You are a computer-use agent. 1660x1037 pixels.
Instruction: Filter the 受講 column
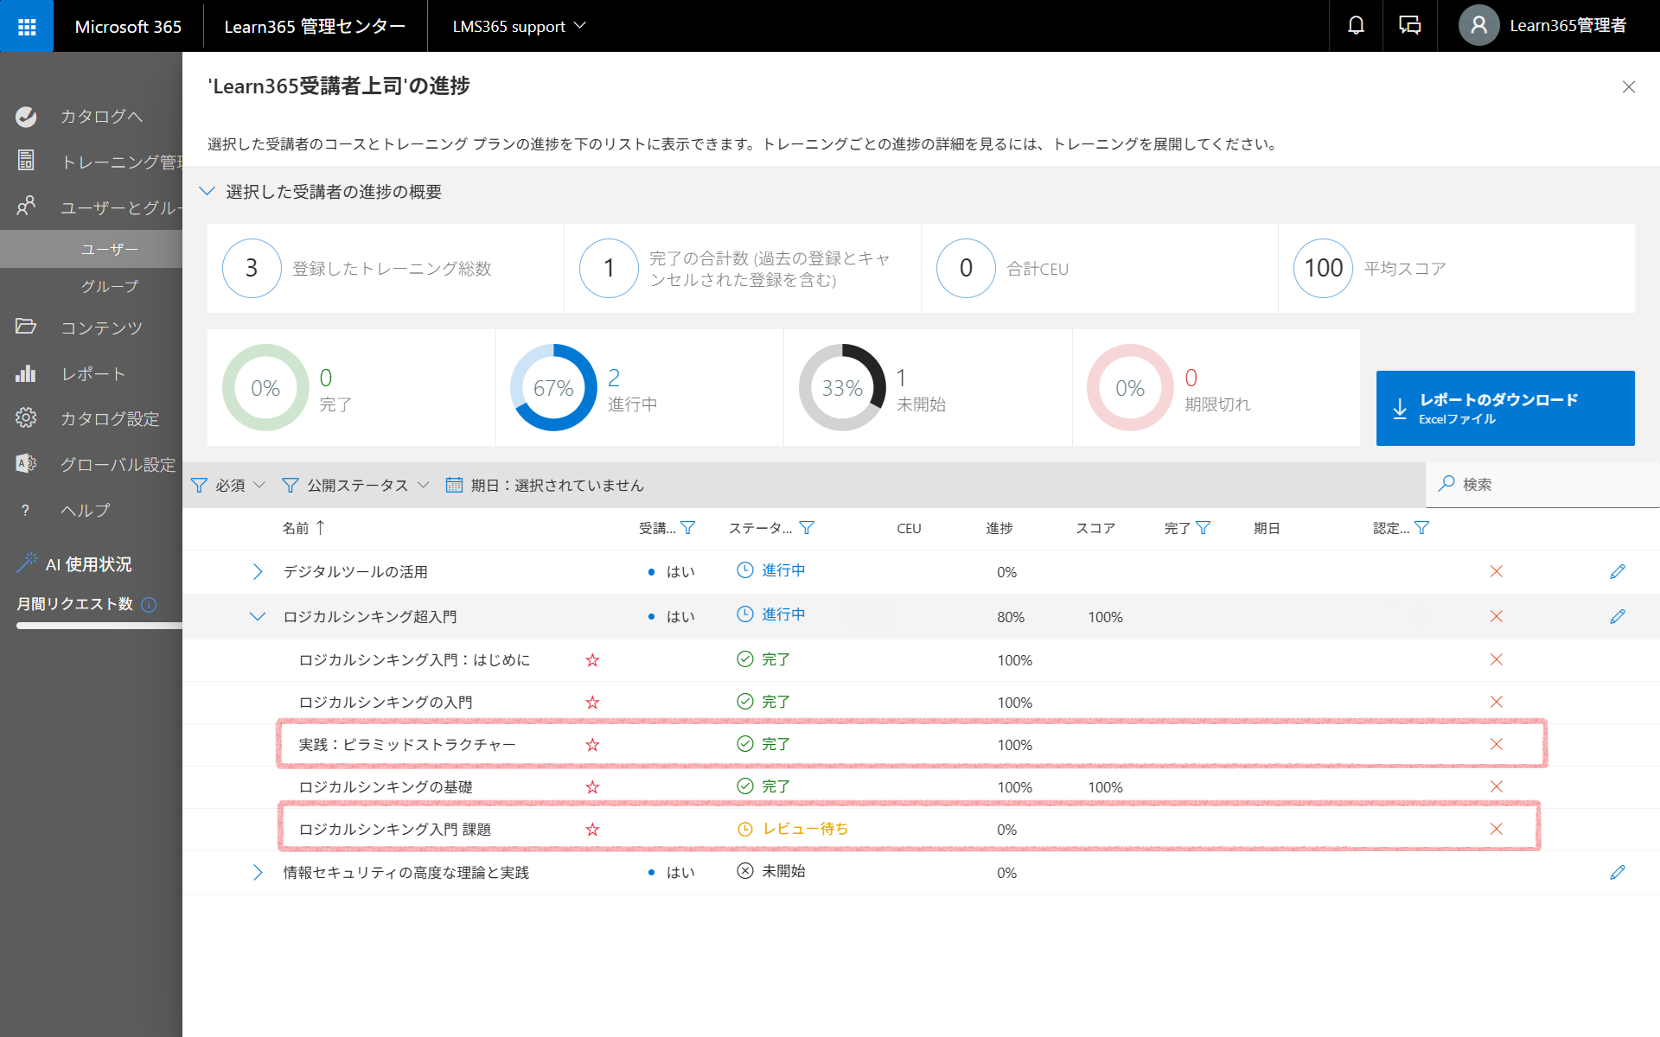click(688, 528)
